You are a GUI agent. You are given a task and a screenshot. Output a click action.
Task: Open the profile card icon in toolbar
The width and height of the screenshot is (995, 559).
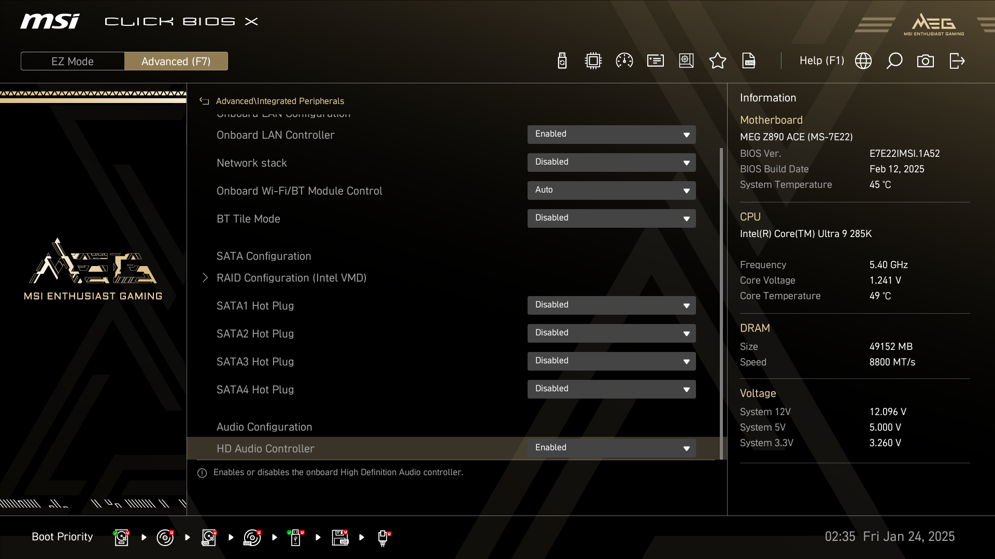pos(656,61)
